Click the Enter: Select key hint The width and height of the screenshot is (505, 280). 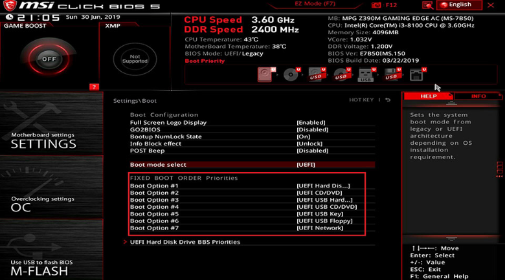pyautogui.click(x=432, y=255)
